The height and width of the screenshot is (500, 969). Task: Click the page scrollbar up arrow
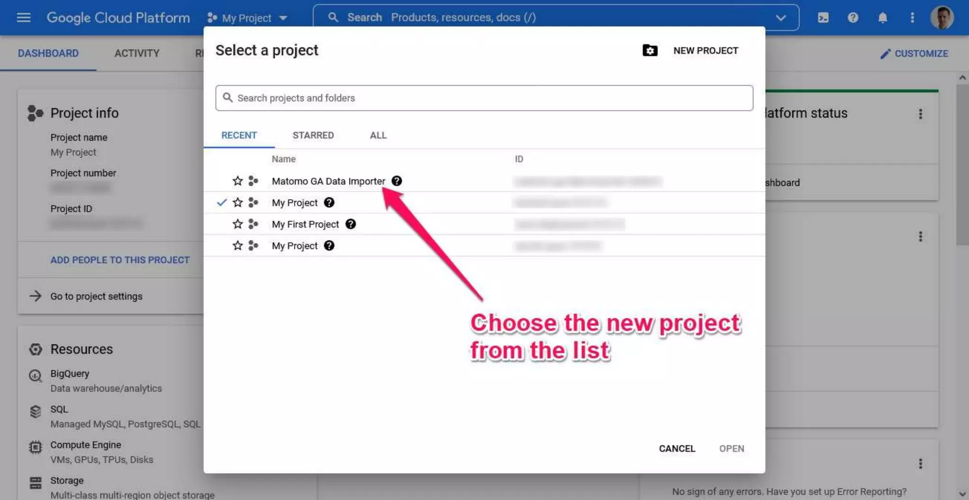(x=962, y=78)
